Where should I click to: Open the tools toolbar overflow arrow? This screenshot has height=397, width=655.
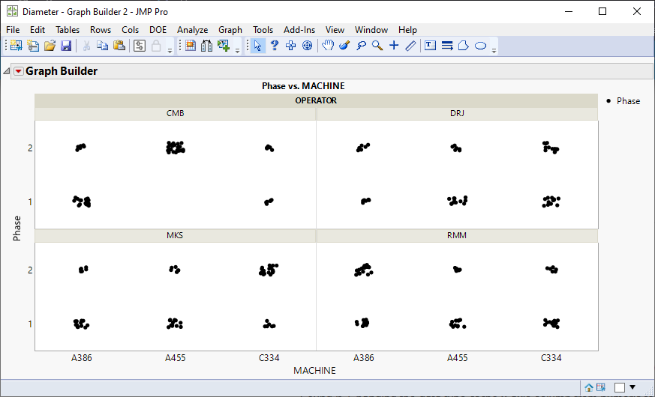click(494, 50)
